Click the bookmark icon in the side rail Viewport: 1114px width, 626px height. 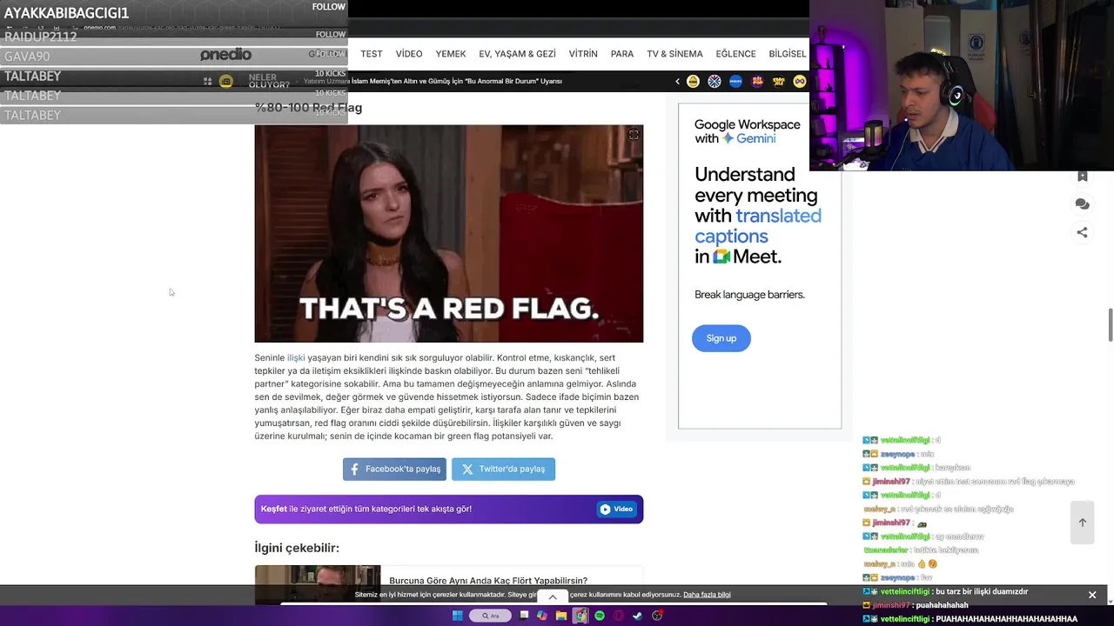[x=1082, y=176]
